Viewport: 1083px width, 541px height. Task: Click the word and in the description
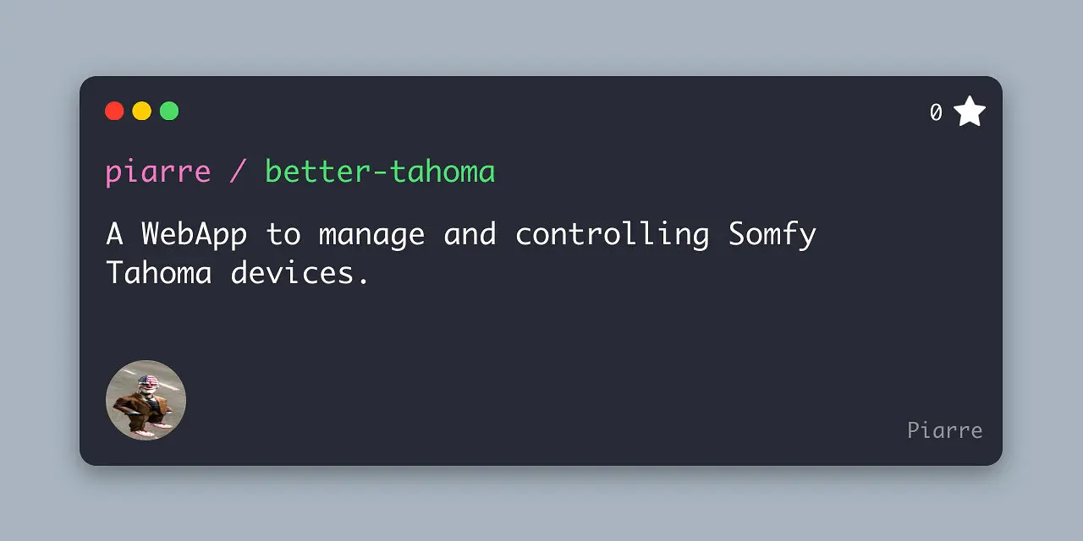point(469,234)
